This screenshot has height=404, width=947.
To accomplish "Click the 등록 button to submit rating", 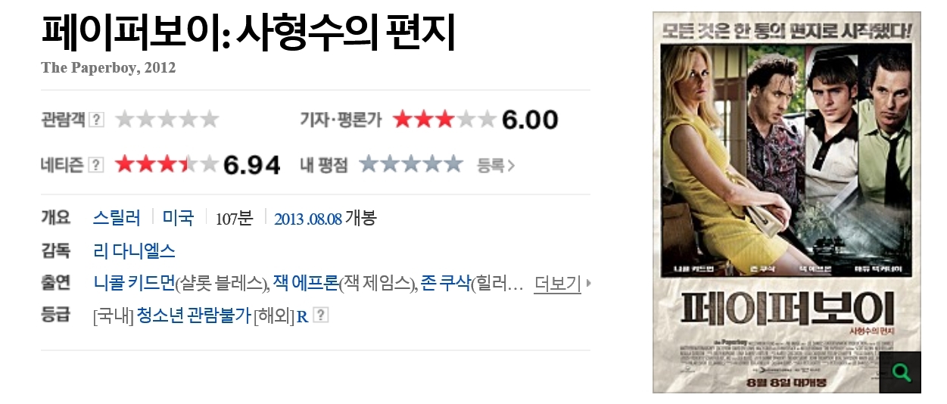I will click(491, 165).
